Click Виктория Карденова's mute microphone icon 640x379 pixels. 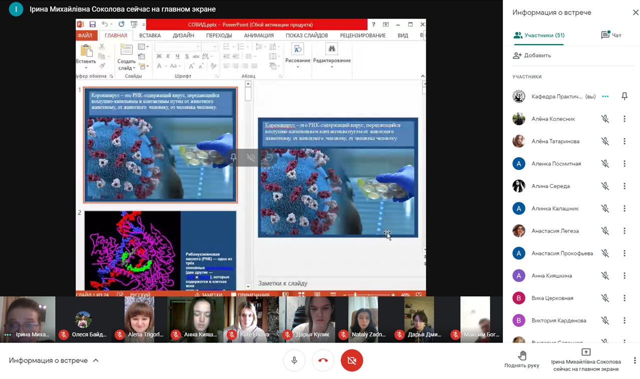(605, 320)
